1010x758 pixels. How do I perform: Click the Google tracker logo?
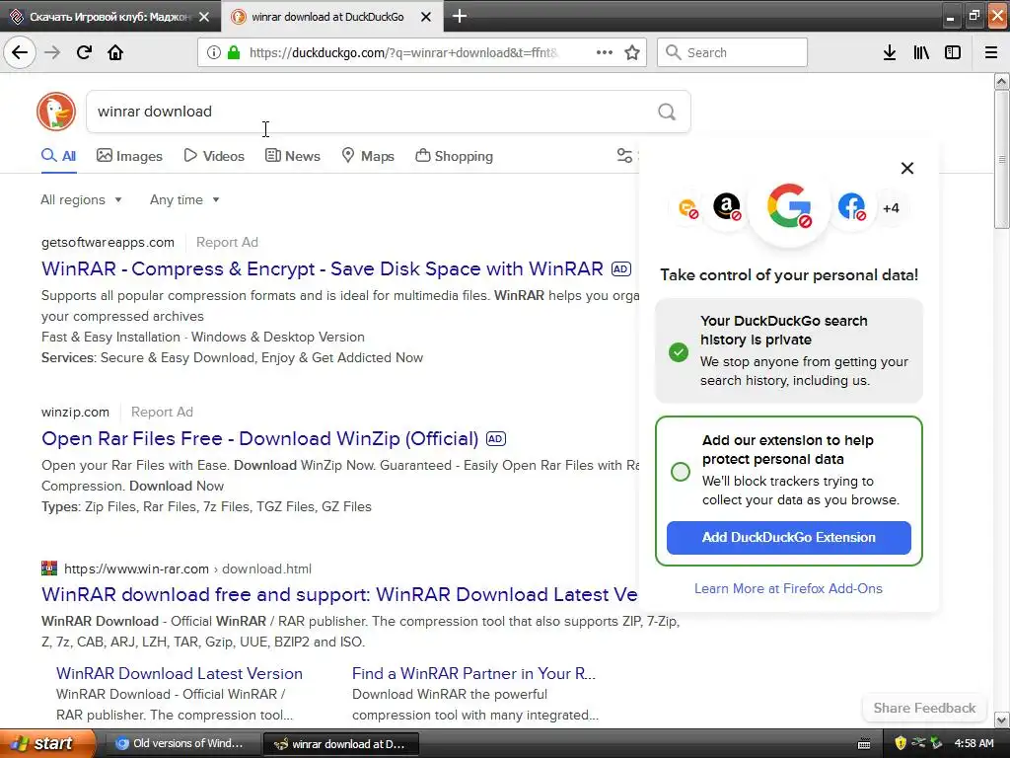coord(789,206)
